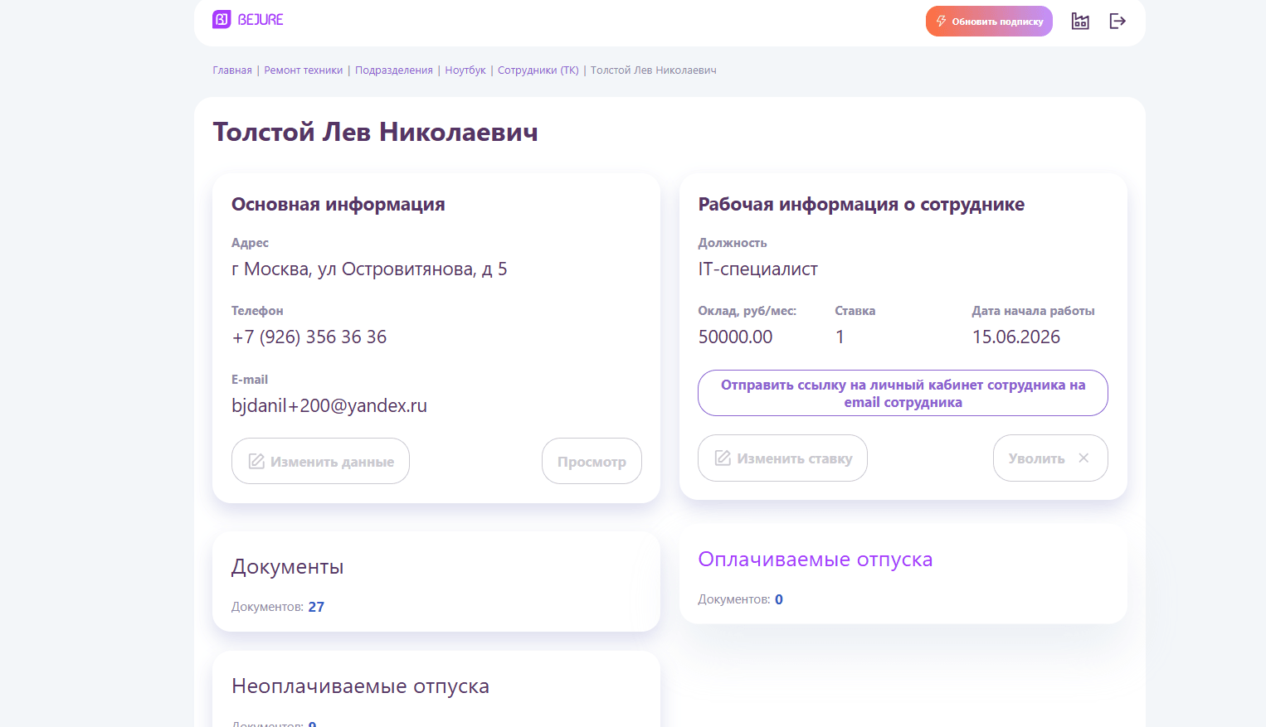Click the Основная информация heading
The height and width of the screenshot is (727, 1266).
pyautogui.click(x=338, y=204)
